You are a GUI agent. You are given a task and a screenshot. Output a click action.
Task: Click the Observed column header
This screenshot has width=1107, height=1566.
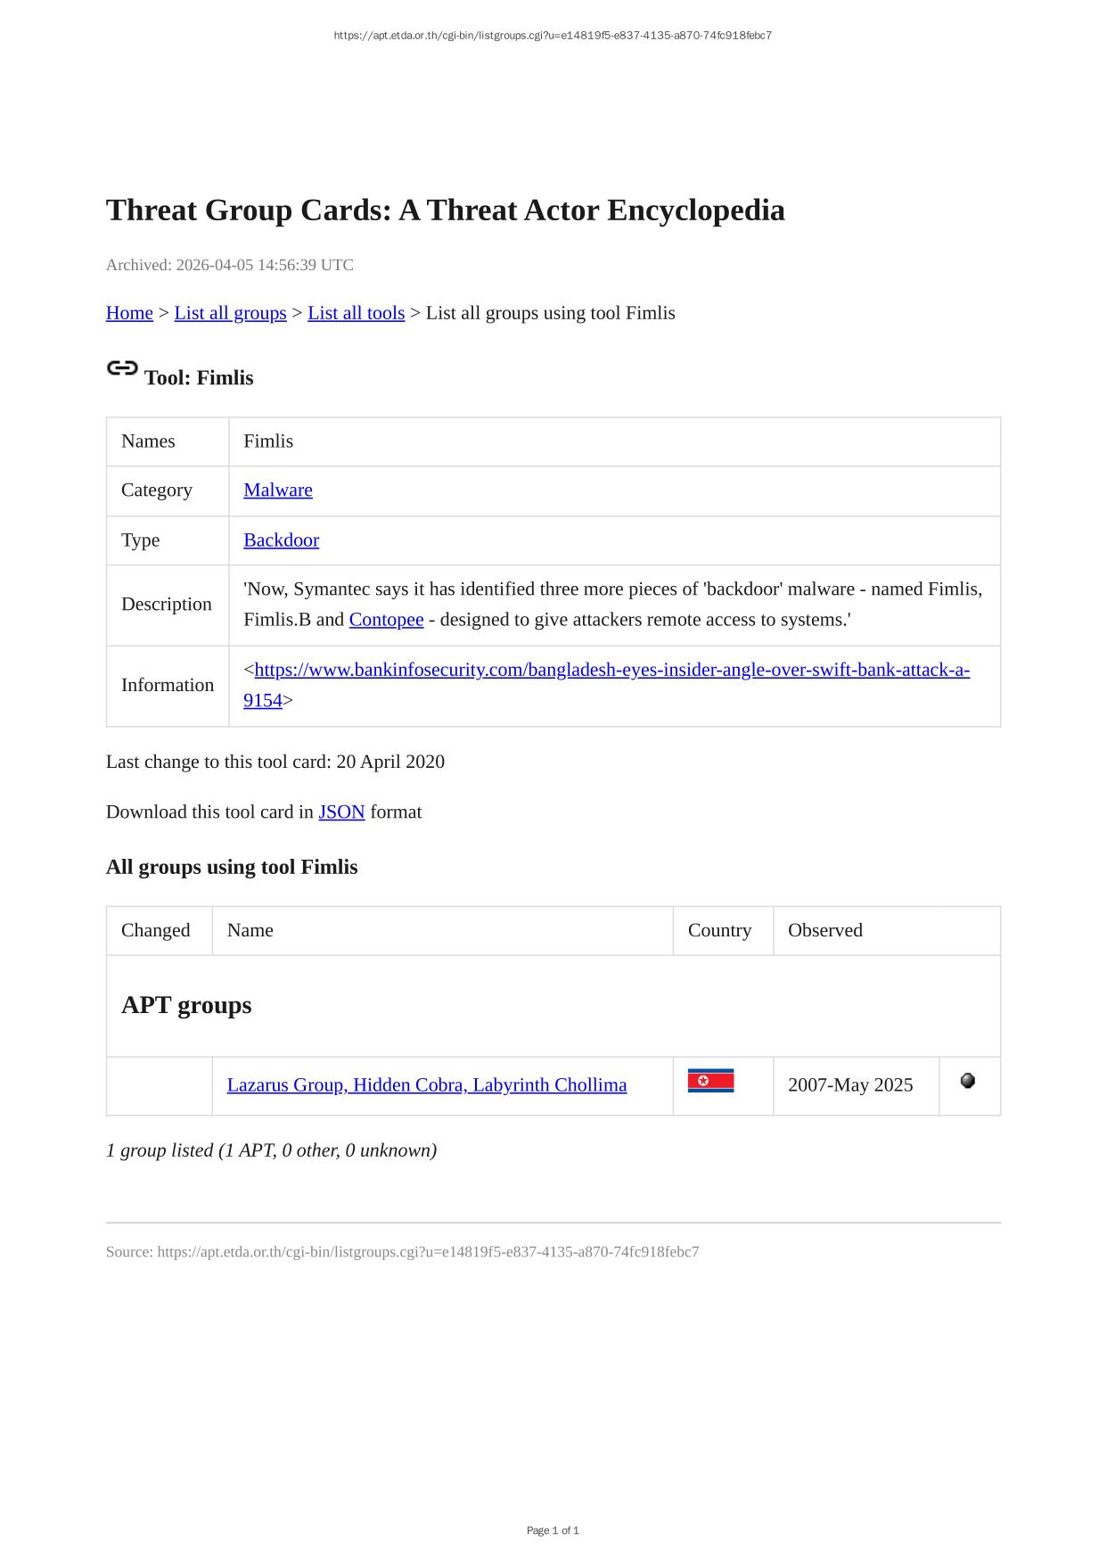click(x=824, y=930)
